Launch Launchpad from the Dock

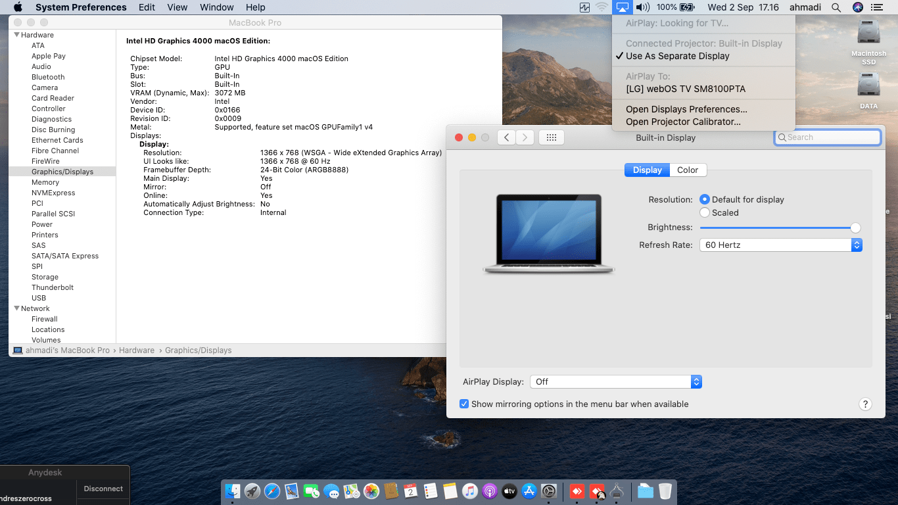252,491
